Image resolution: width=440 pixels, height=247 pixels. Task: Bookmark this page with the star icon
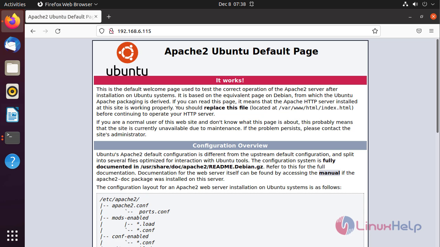tap(375, 31)
